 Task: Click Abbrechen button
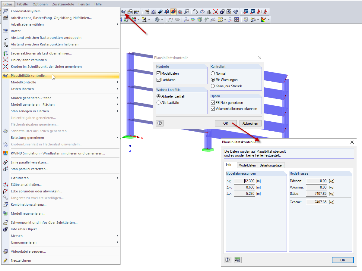250,123
